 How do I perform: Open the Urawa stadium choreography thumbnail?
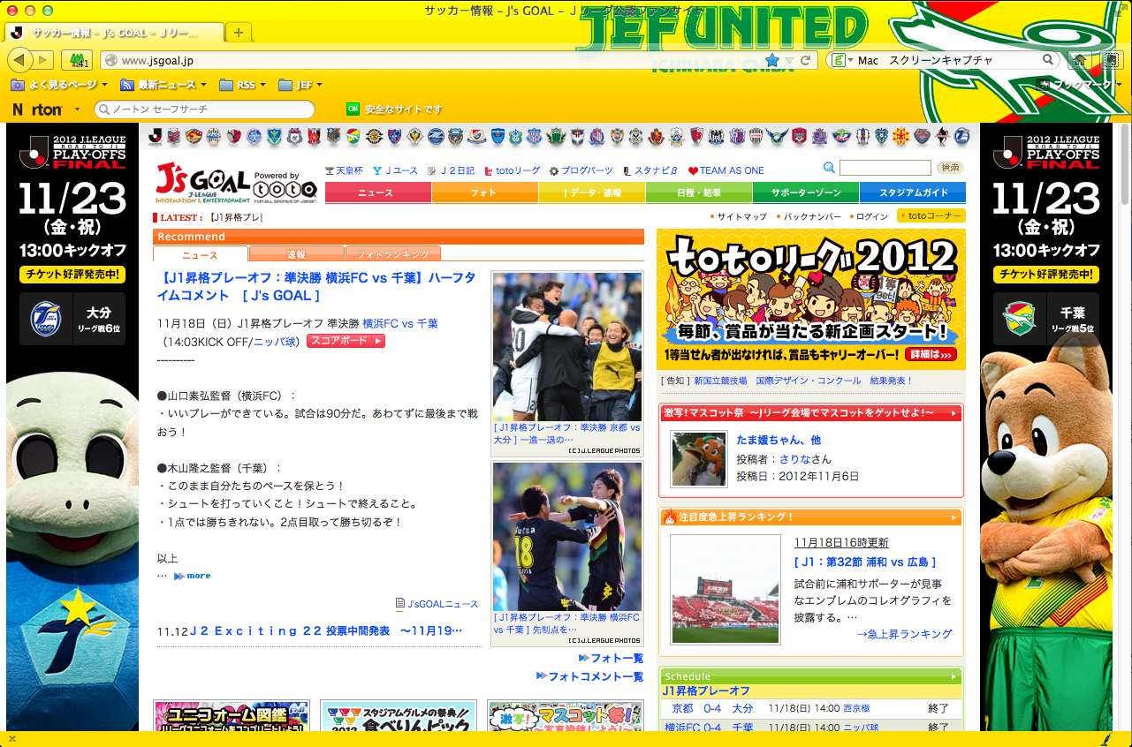pyautogui.click(x=726, y=589)
